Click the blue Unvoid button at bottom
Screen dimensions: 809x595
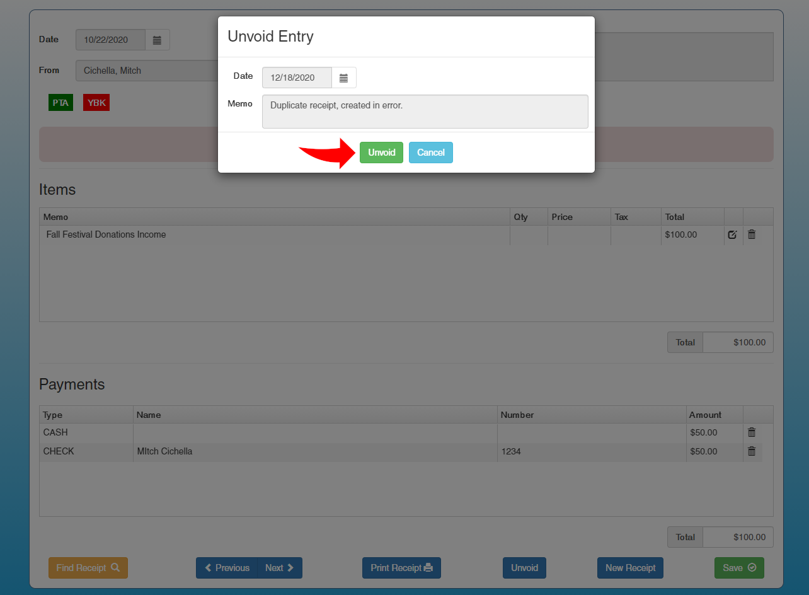(x=524, y=568)
